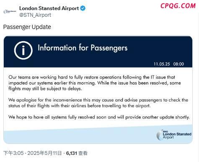Click the blue verified checkmark badge
This screenshot has width=199, height=162.
click(83, 8)
